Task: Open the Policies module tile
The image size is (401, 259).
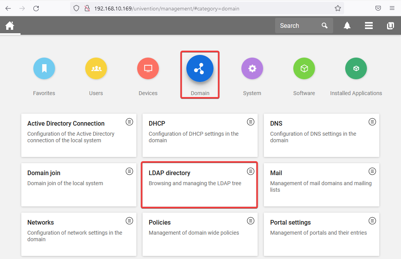Action: click(194, 233)
